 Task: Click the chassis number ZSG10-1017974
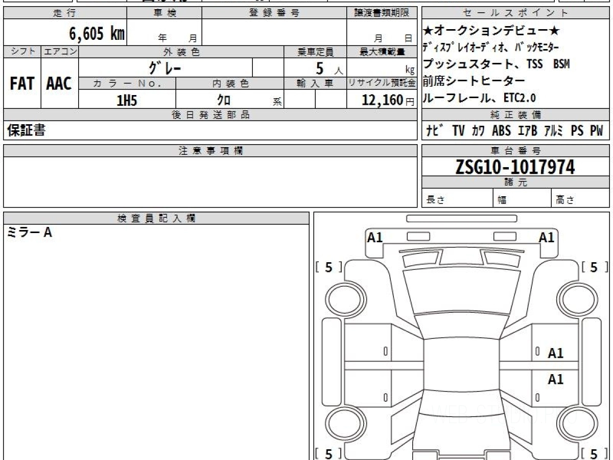click(515, 167)
